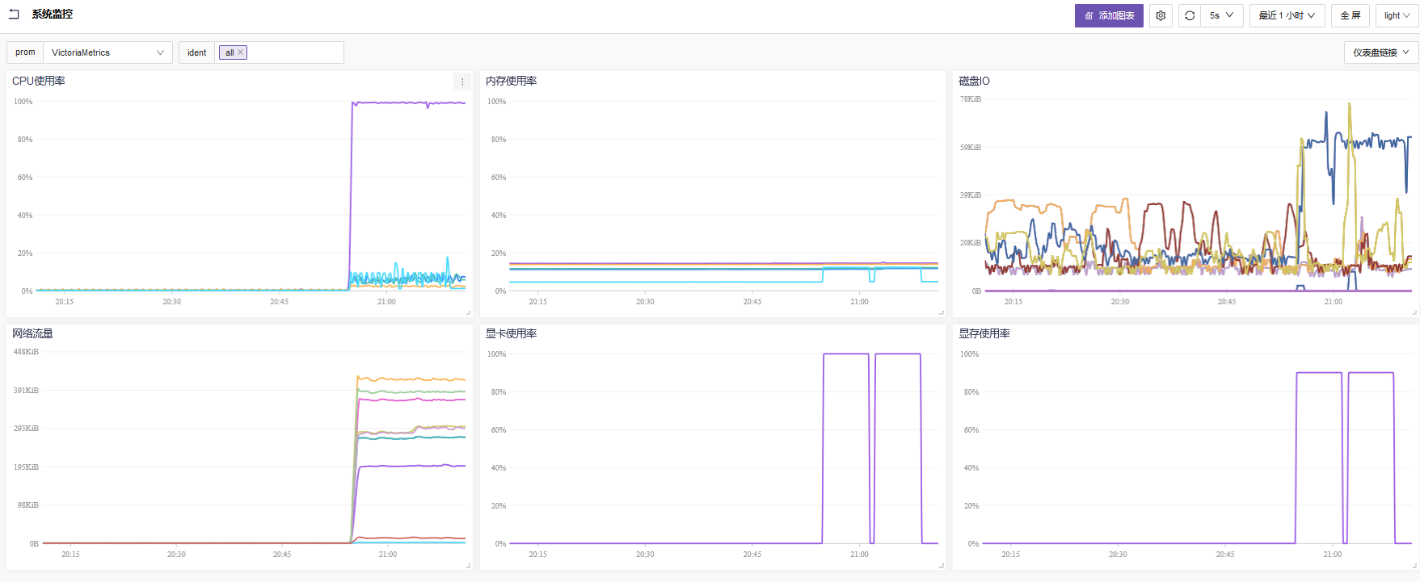Screen dimensions: 1420x582
Task: Click the 内存使用率 panel title
Action: point(512,81)
